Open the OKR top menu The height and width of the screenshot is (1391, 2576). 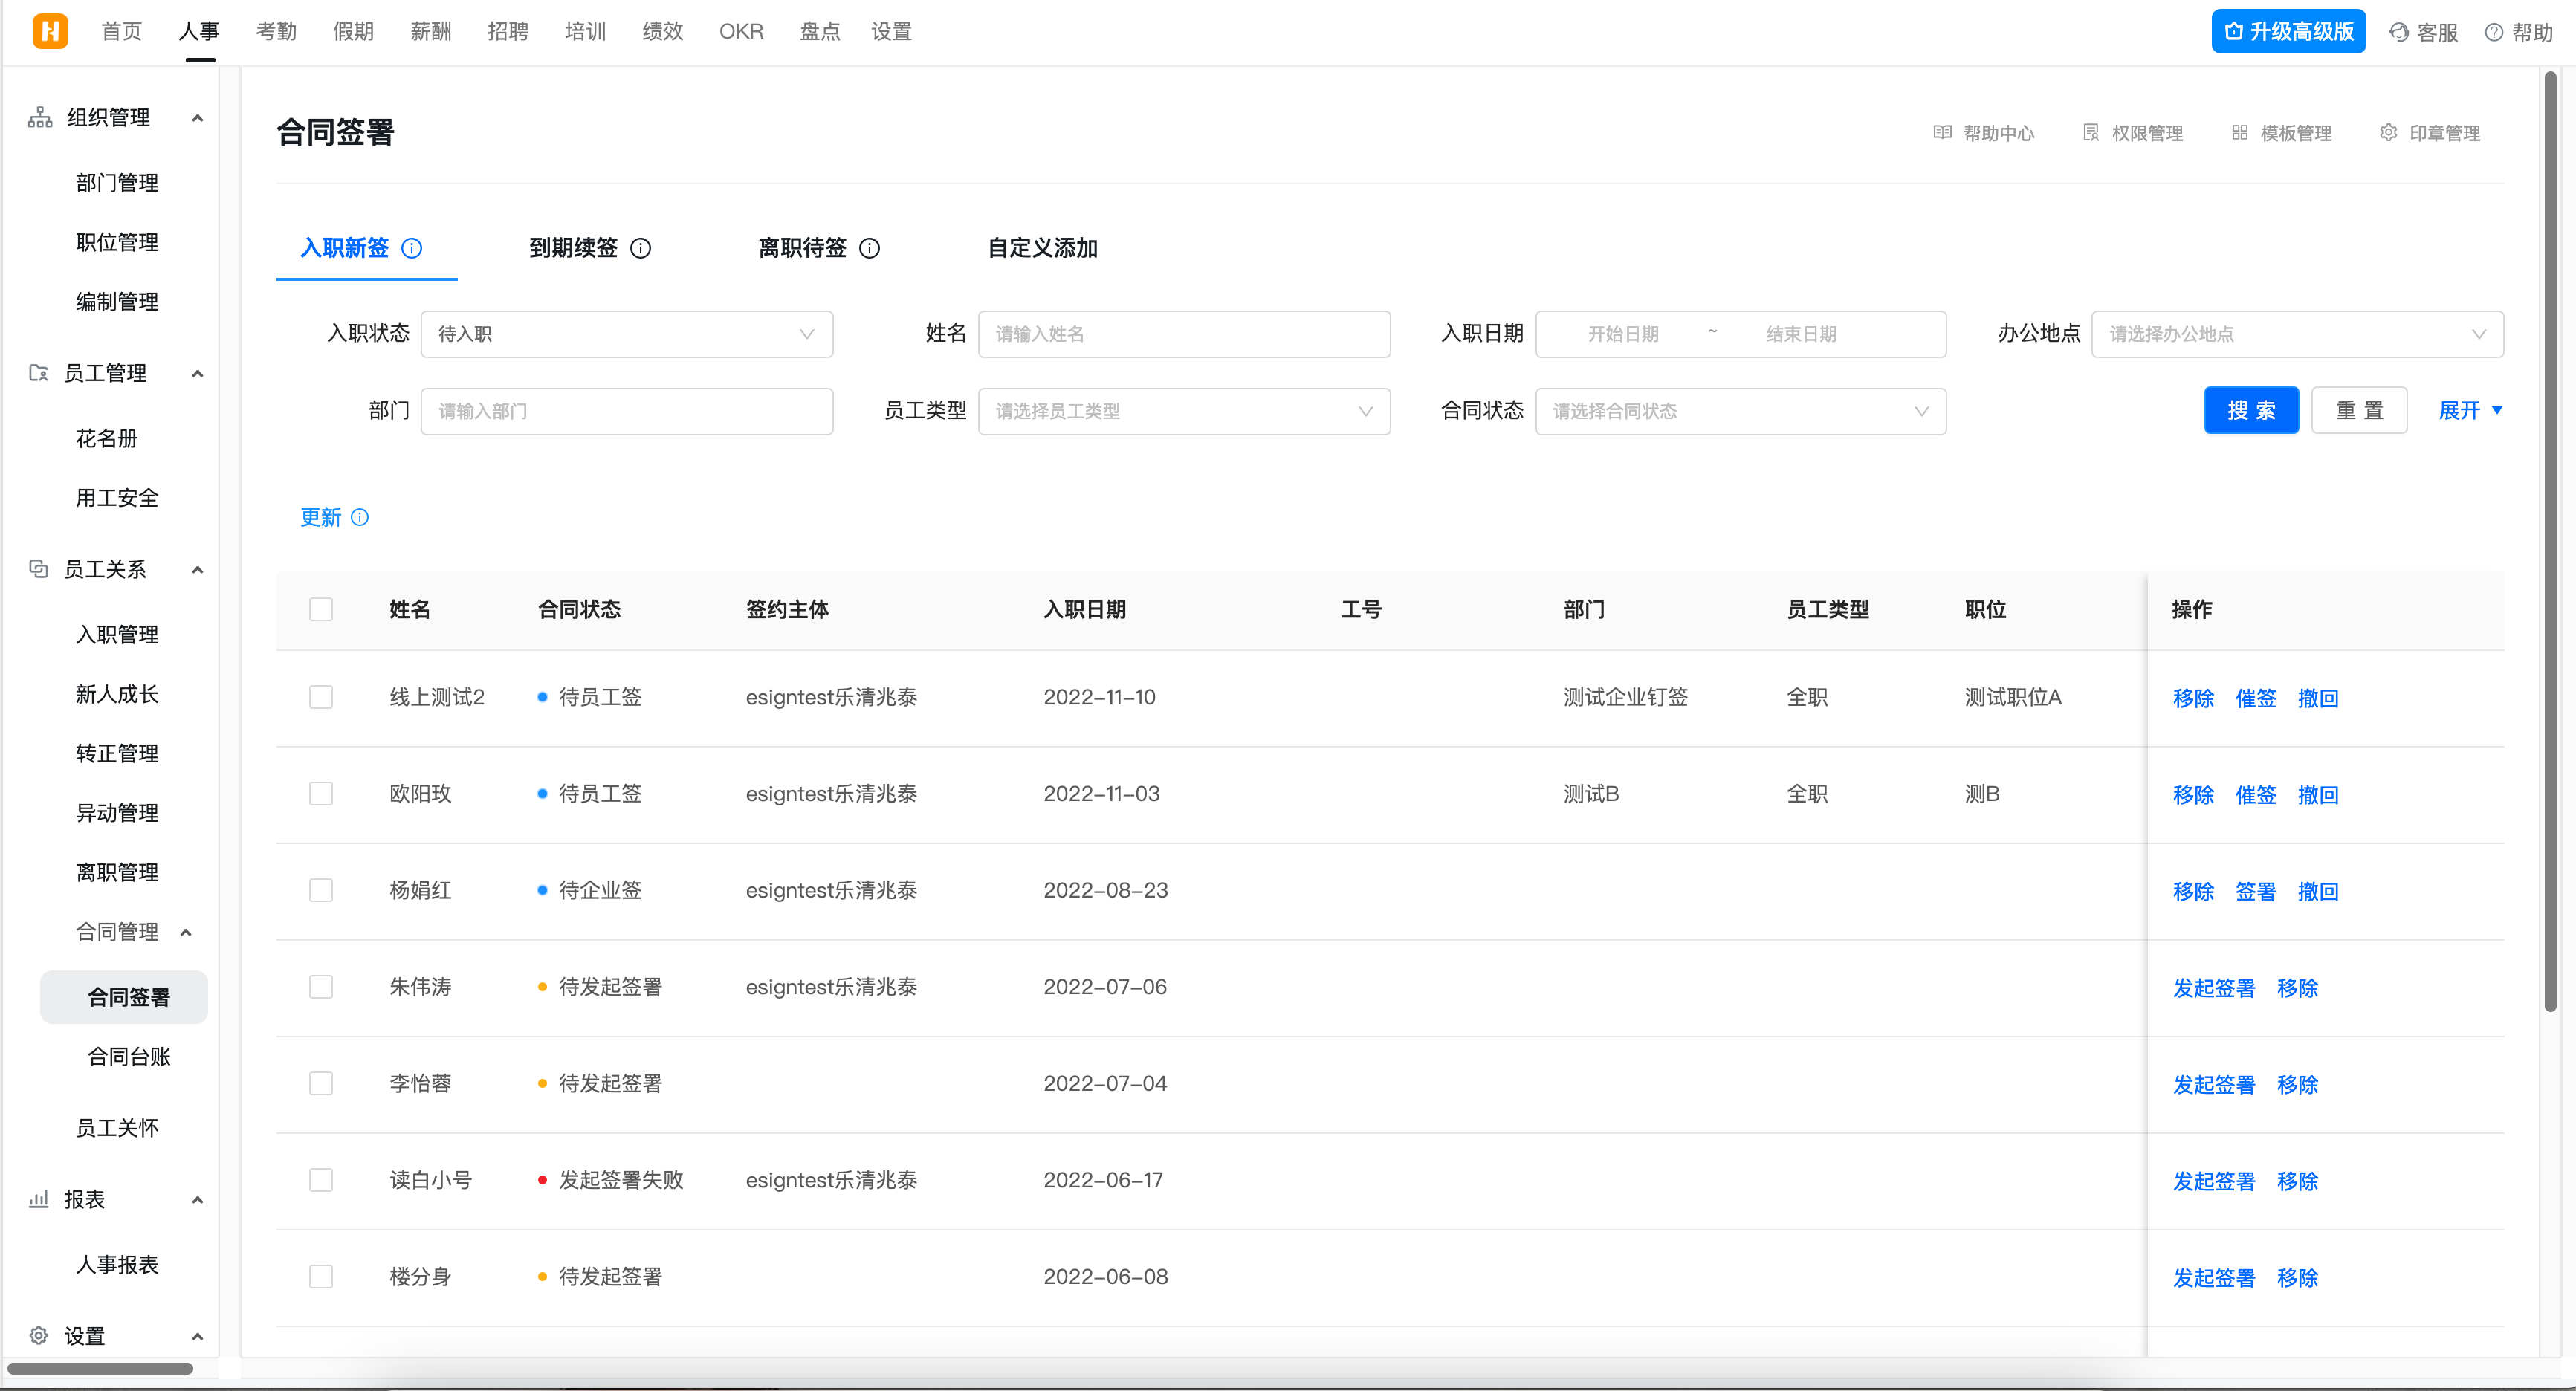point(741,31)
